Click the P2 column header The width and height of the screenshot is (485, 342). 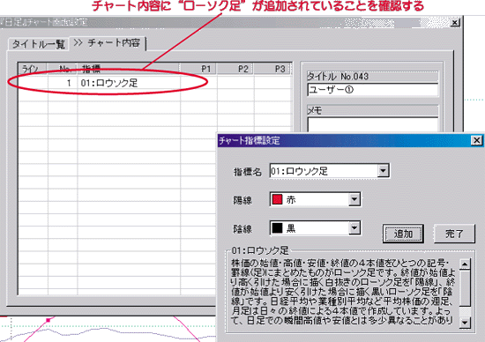point(235,69)
